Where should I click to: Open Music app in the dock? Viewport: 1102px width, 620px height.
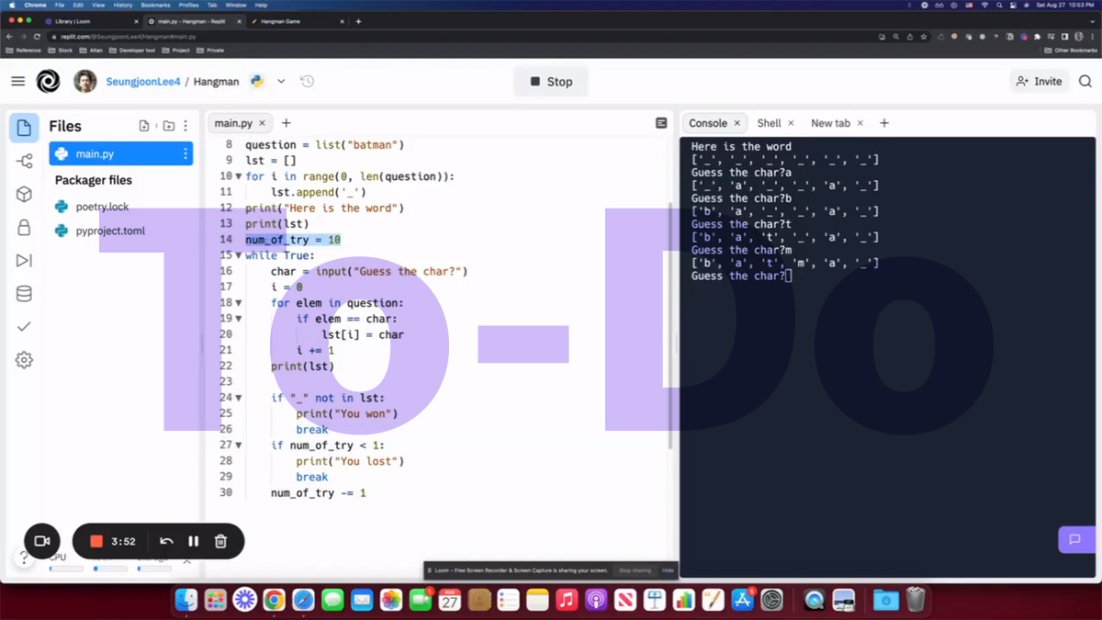pyautogui.click(x=567, y=600)
